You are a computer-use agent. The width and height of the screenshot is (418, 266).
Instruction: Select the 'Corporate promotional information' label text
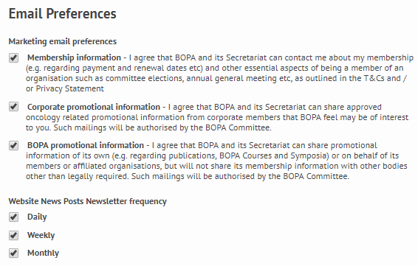[x=94, y=107]
